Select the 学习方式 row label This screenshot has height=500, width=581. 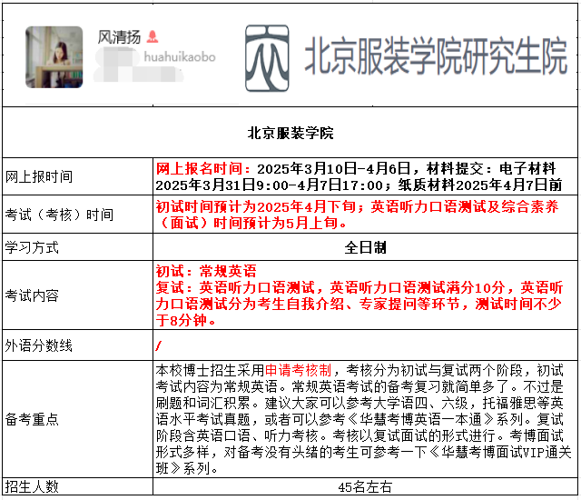(32, 247)
